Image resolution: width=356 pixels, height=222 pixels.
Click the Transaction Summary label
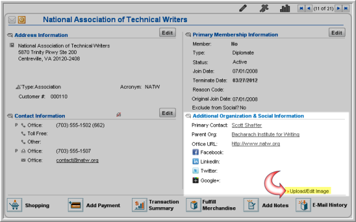[x=164, y=205]
